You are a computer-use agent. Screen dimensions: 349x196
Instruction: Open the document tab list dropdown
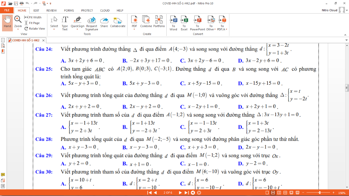pos(346,40)
